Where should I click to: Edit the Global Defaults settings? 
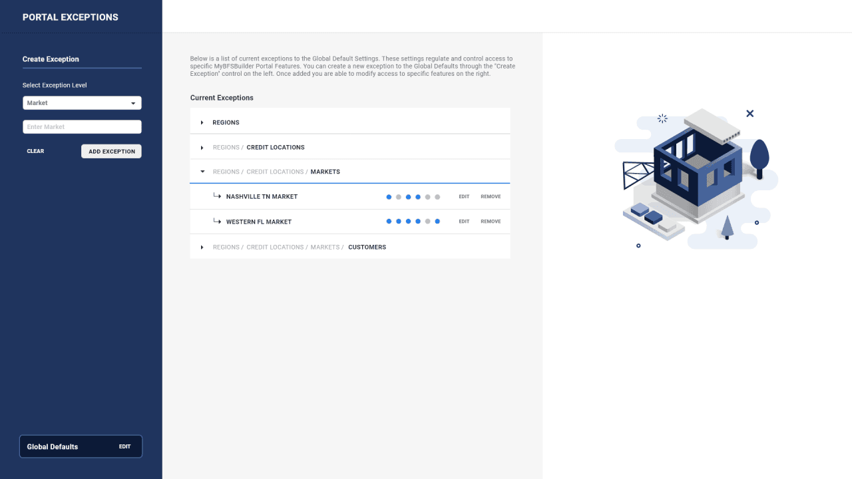pos(124,446)
